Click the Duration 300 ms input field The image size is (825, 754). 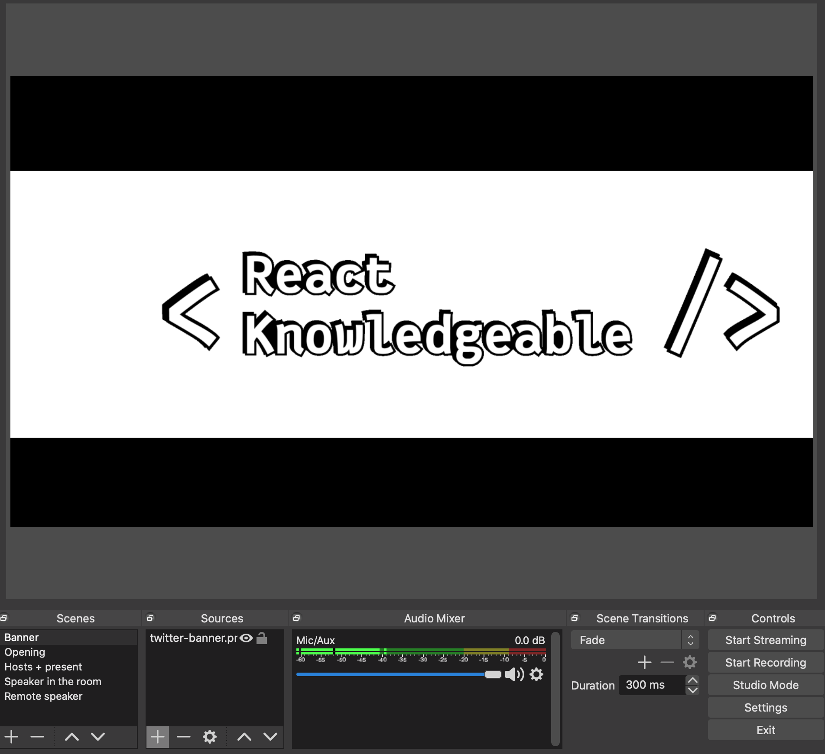(652, 685)
